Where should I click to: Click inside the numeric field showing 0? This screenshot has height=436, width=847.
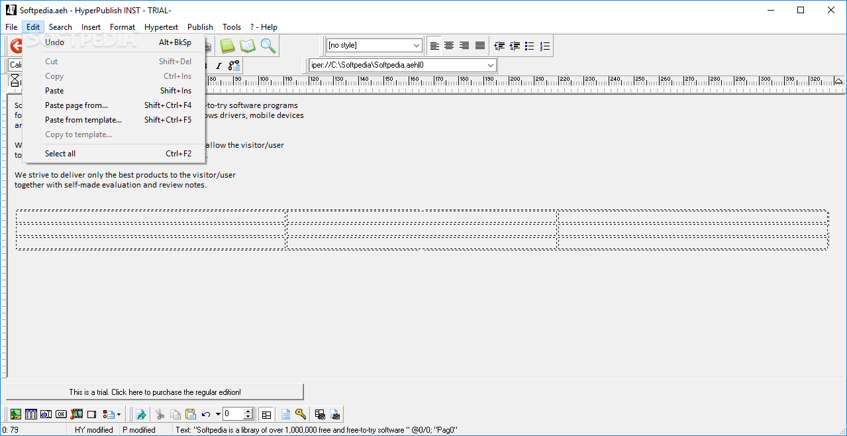click(233, 414)
